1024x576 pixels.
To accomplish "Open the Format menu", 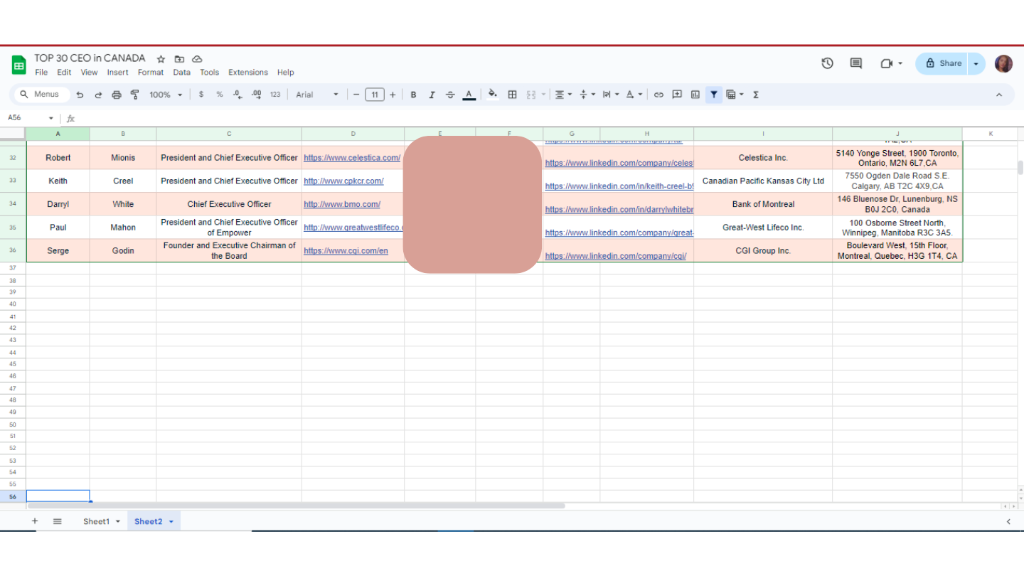I will [x=151, y=73].
